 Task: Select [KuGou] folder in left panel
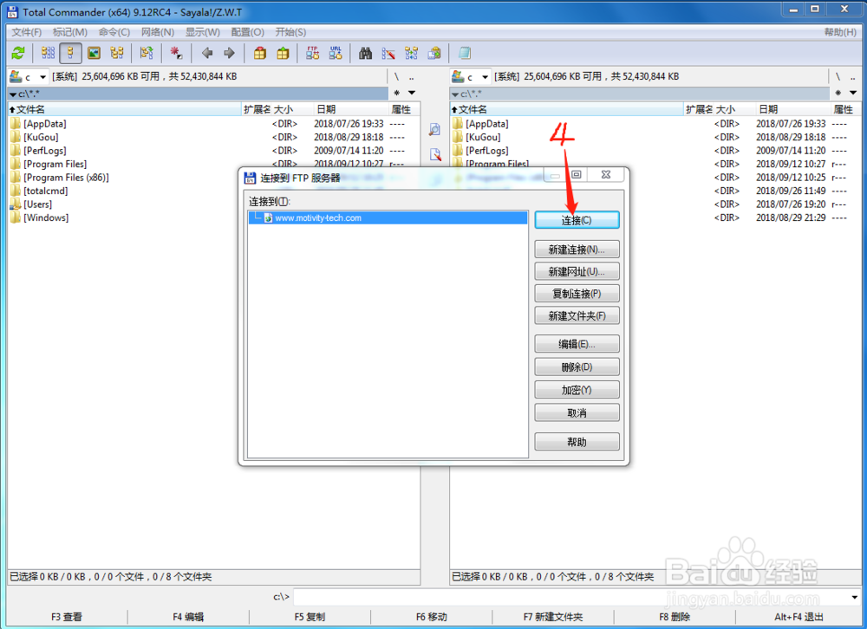[x=41, y=137]
